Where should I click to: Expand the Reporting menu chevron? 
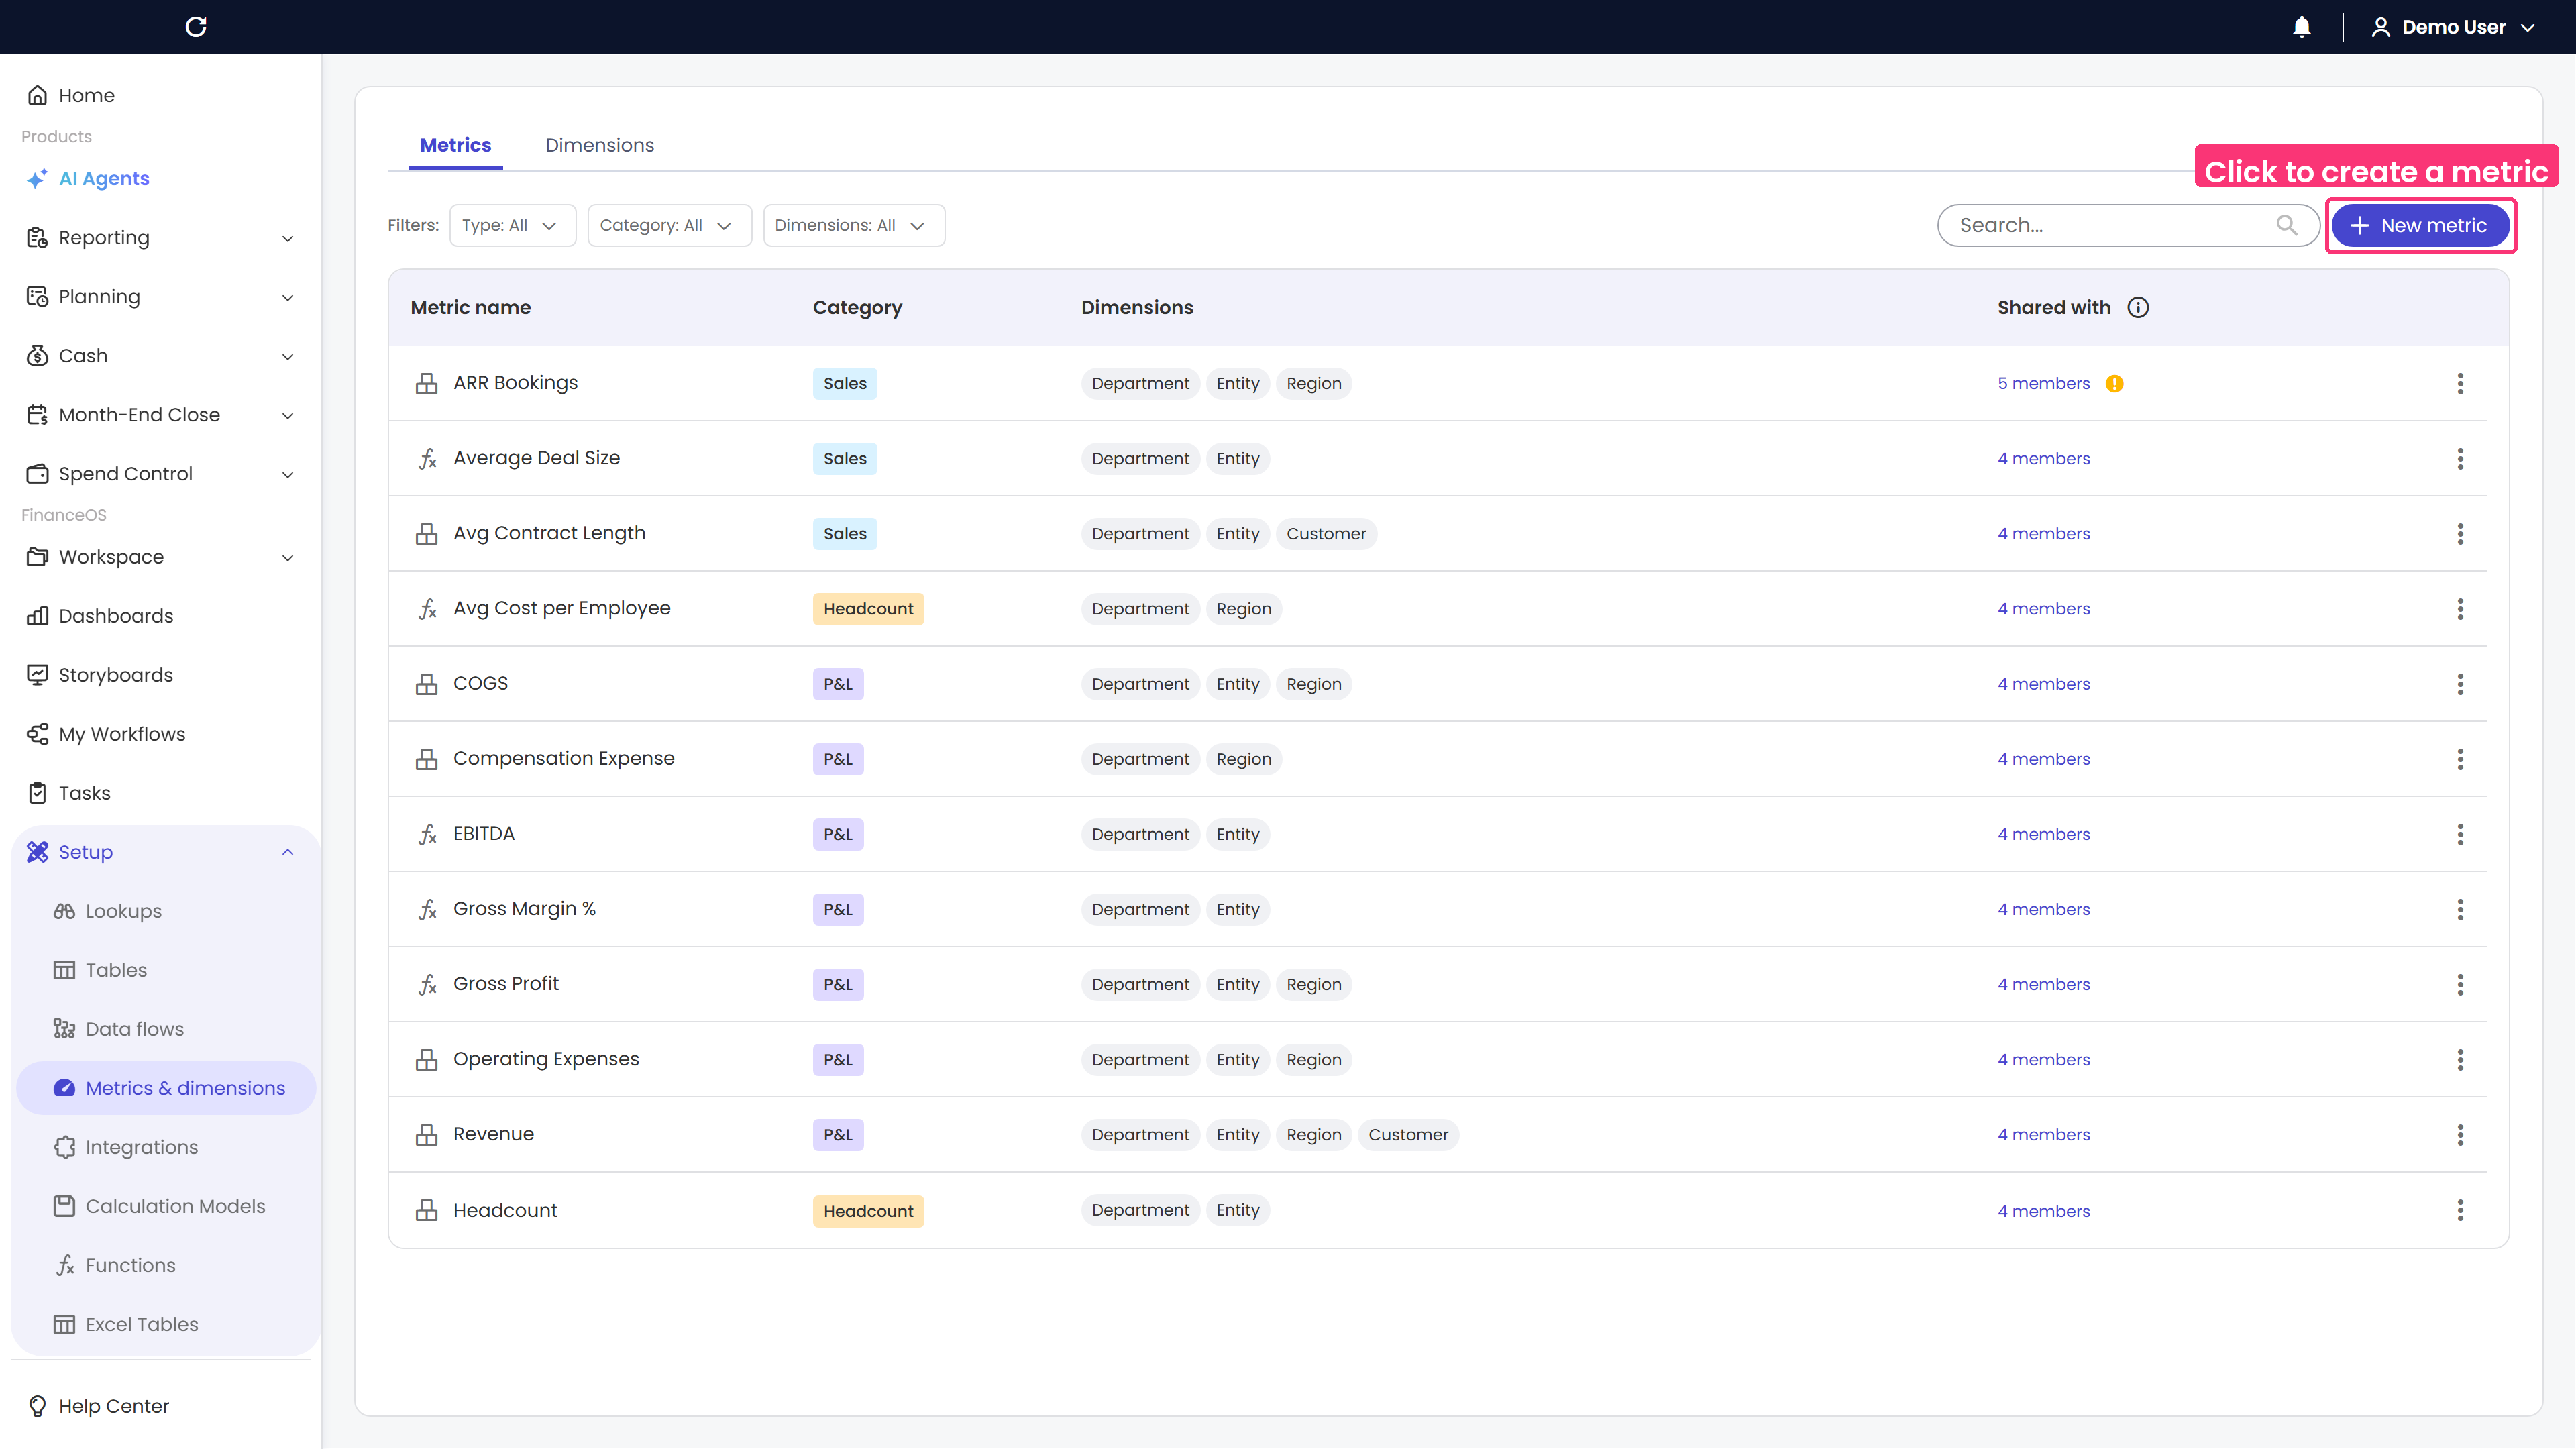288,238
